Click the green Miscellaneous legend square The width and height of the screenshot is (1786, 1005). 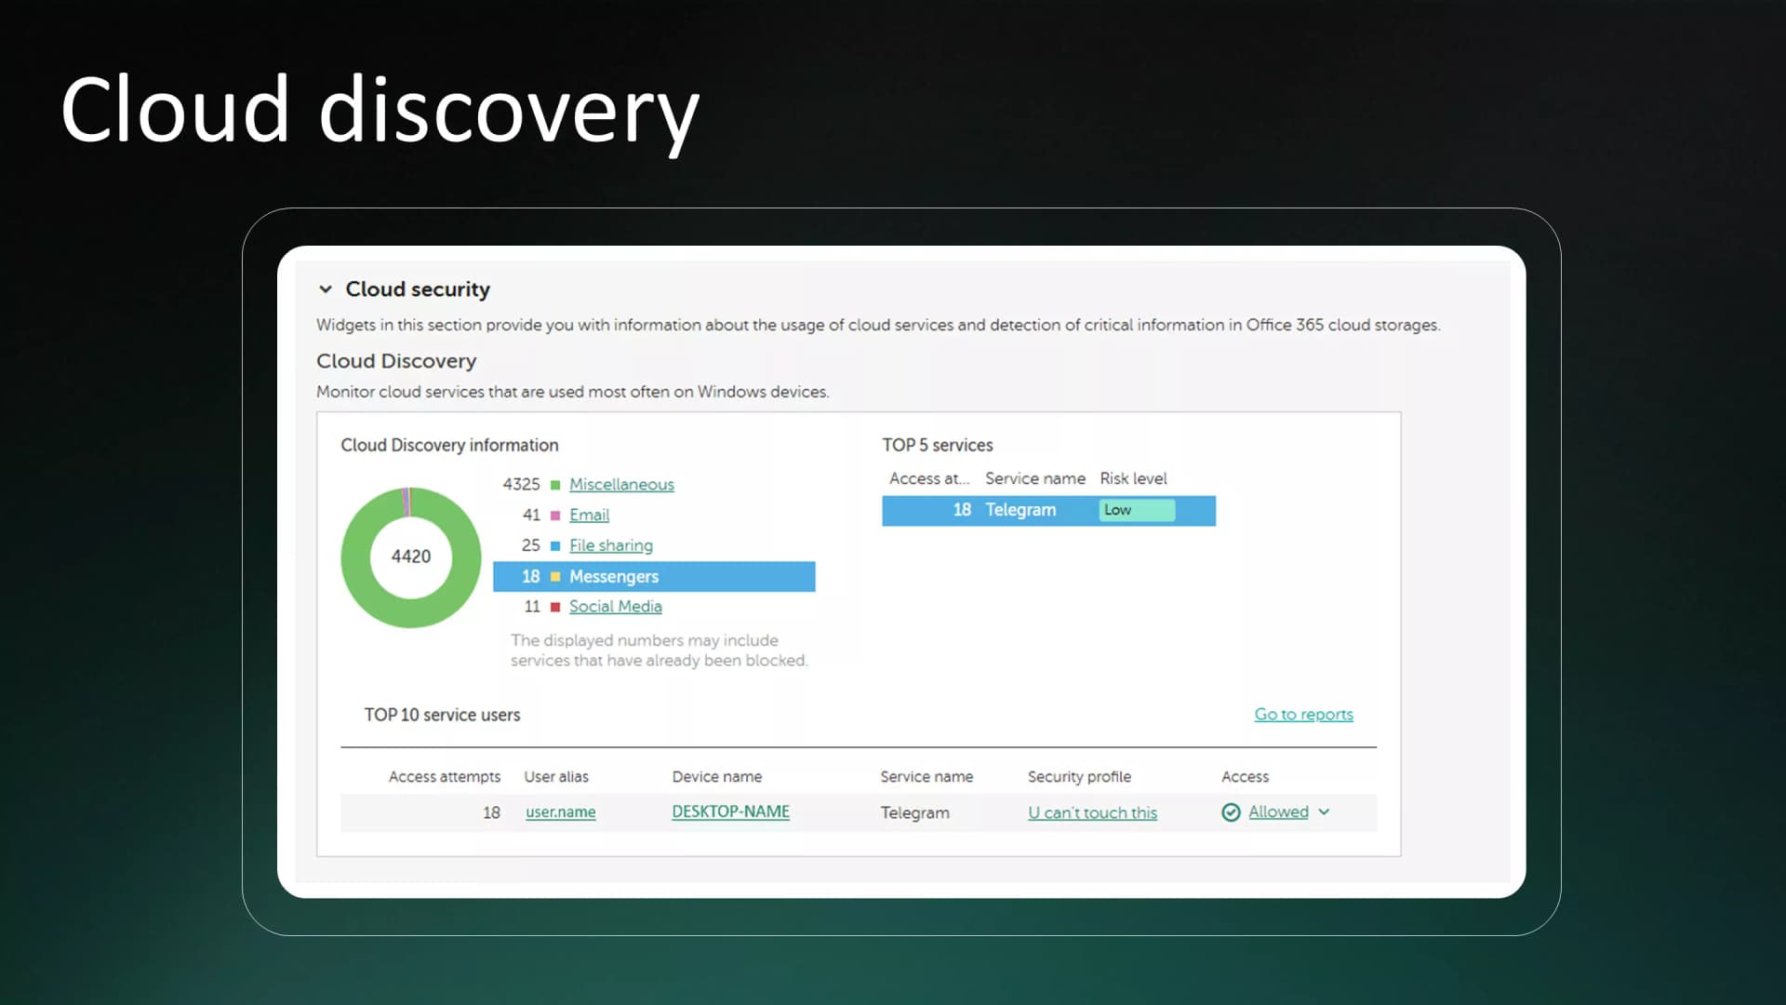tap(555, 485)
